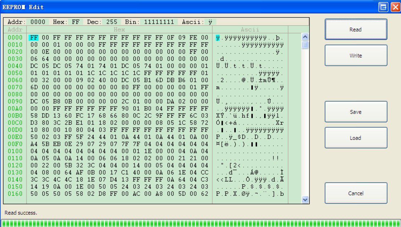Select address row 0140
This screenshot has height=227, width=401.
pos(15,180)
